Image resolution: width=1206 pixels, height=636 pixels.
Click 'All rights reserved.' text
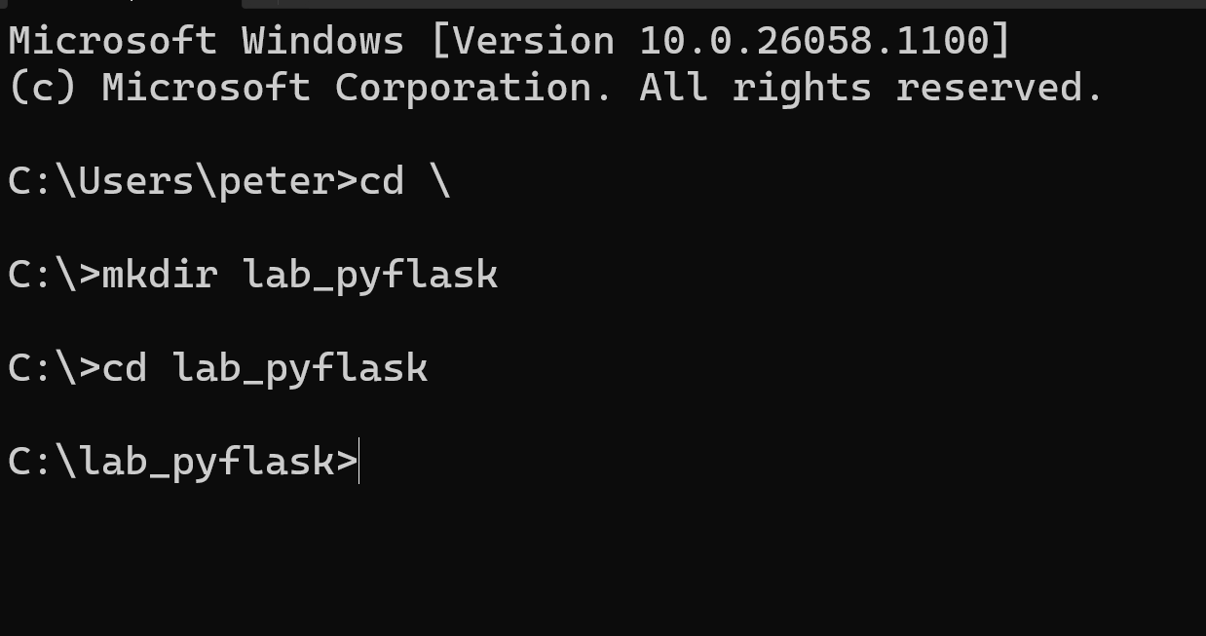pyautogui.click(x=871, y=88)
